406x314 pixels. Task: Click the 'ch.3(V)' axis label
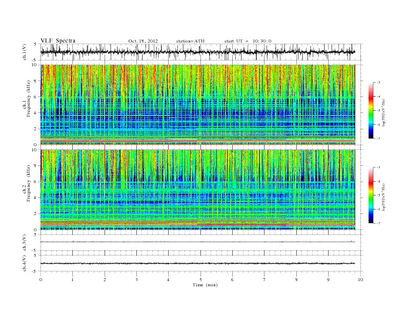pos(25,243)
